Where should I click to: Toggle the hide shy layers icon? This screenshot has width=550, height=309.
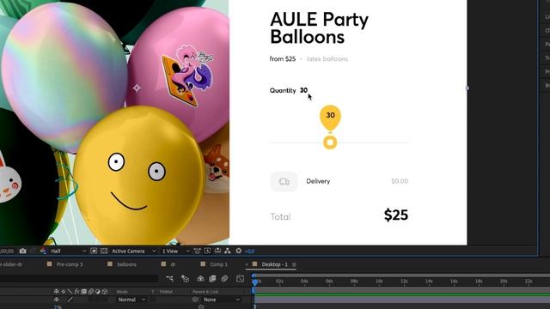click(x=200, y=278)
